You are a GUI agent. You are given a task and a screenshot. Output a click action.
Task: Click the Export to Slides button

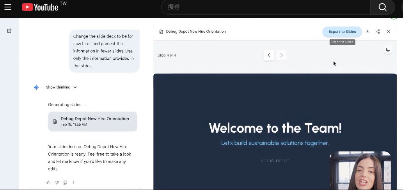coord(342,32)
